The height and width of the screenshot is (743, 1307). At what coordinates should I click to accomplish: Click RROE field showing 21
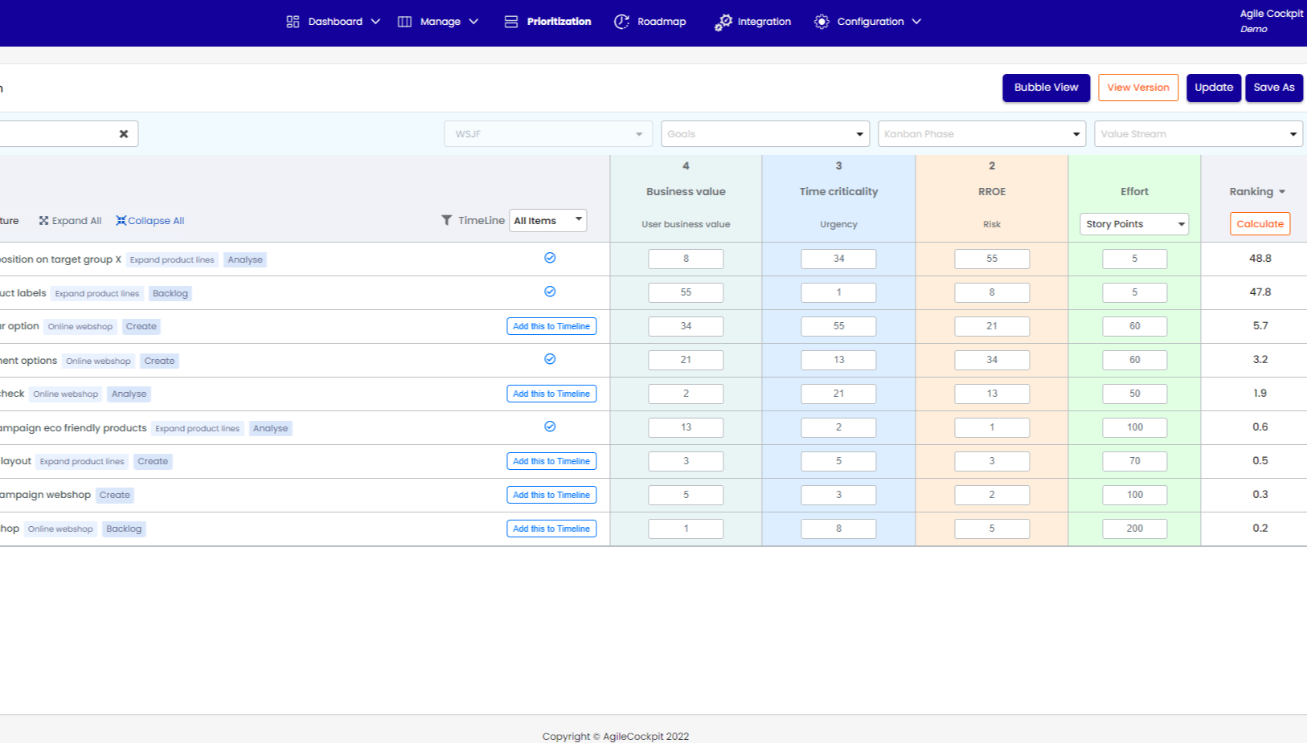tap(992, 326)
